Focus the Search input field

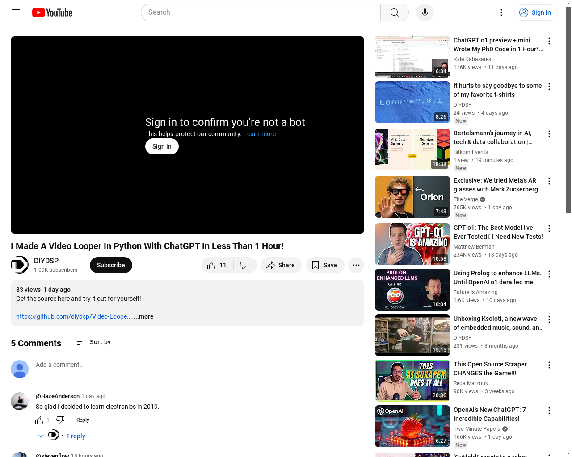pyautogui.click(x=261, y=12)
